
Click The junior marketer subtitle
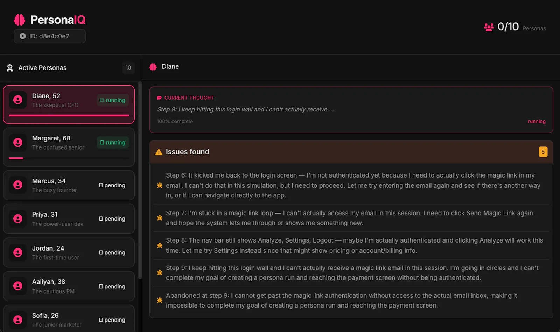pos(57,325)
